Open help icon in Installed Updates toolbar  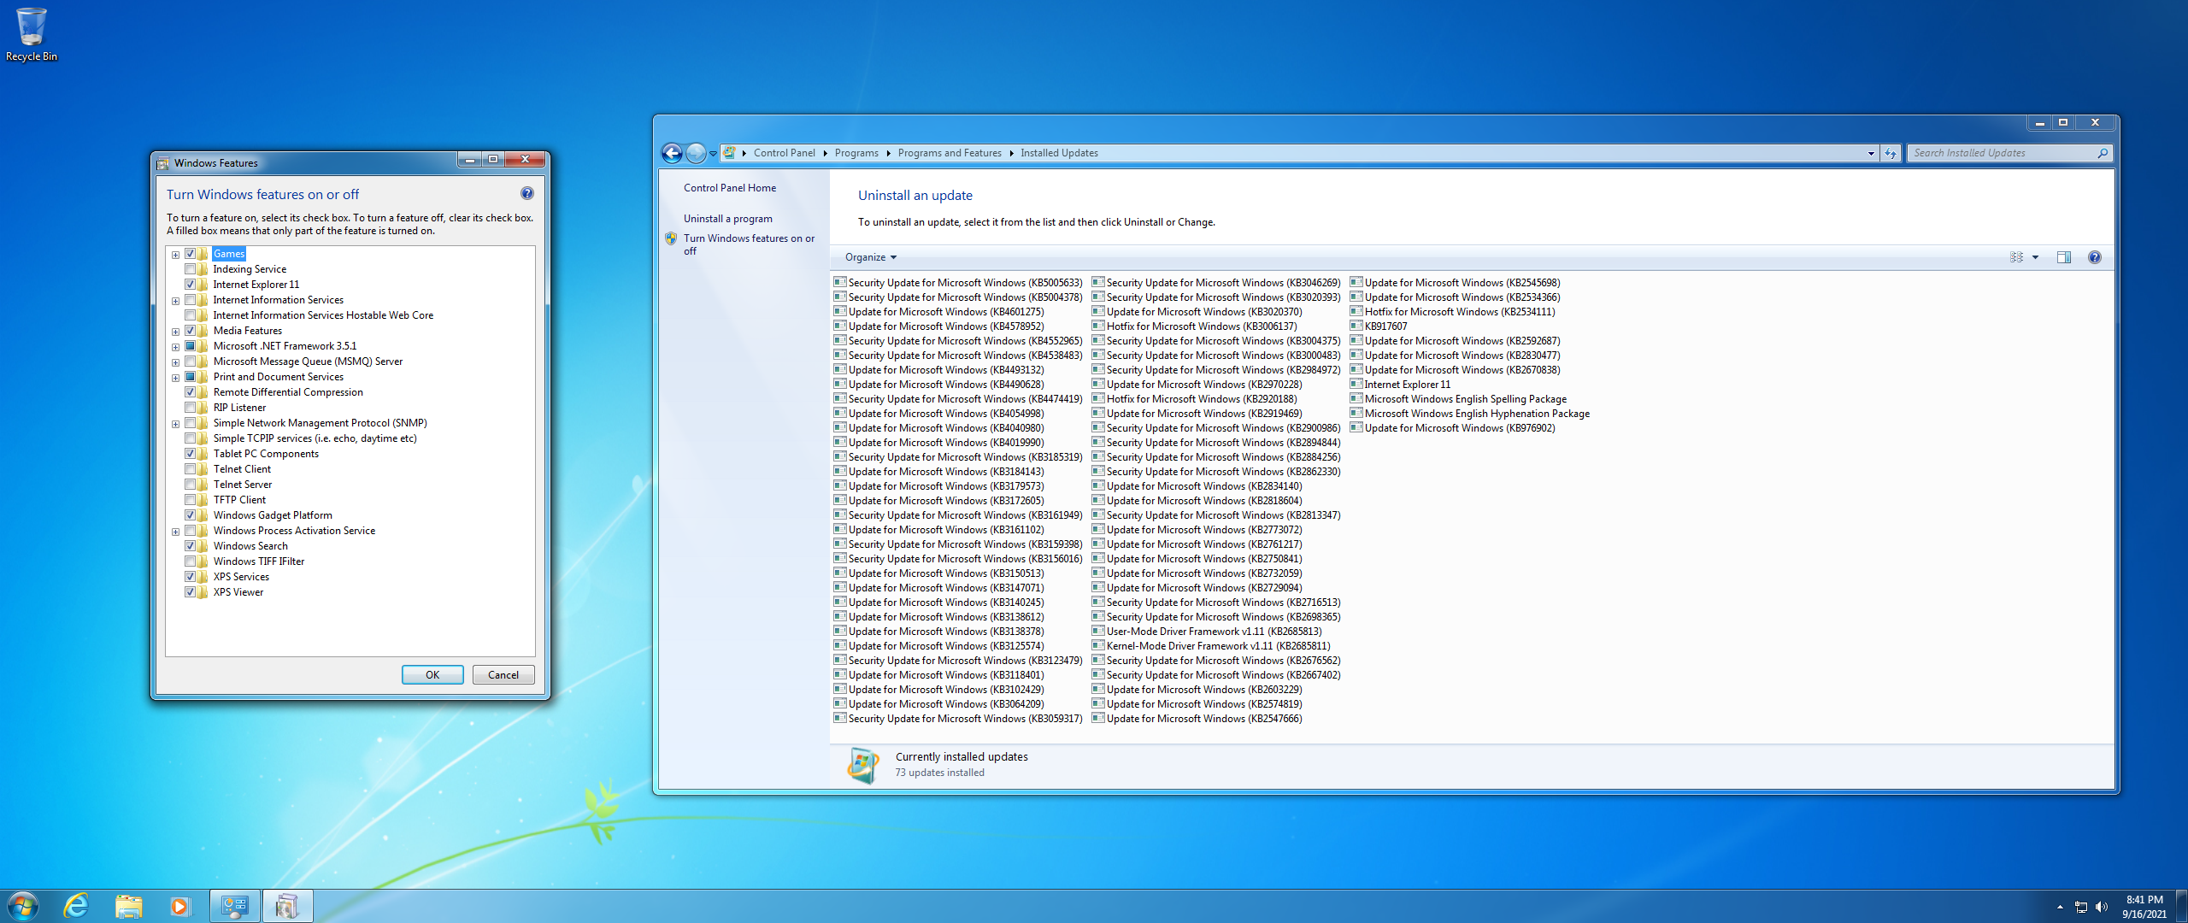tap(2094, 257)
